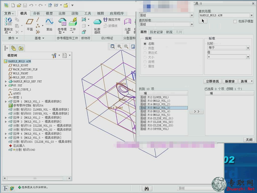Click the 新搜索 button
Screen dimensions: 257x193
pyautogui.click(x=230, y=81)
